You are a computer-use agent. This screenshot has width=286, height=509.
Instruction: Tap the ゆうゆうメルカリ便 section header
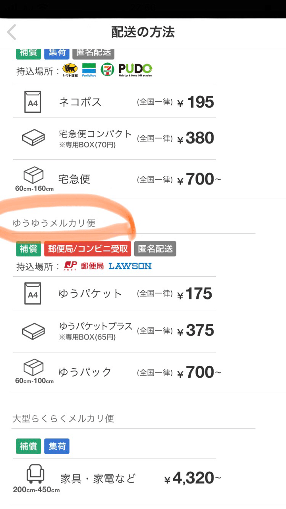pyautogui.click(x=54, y=223)
